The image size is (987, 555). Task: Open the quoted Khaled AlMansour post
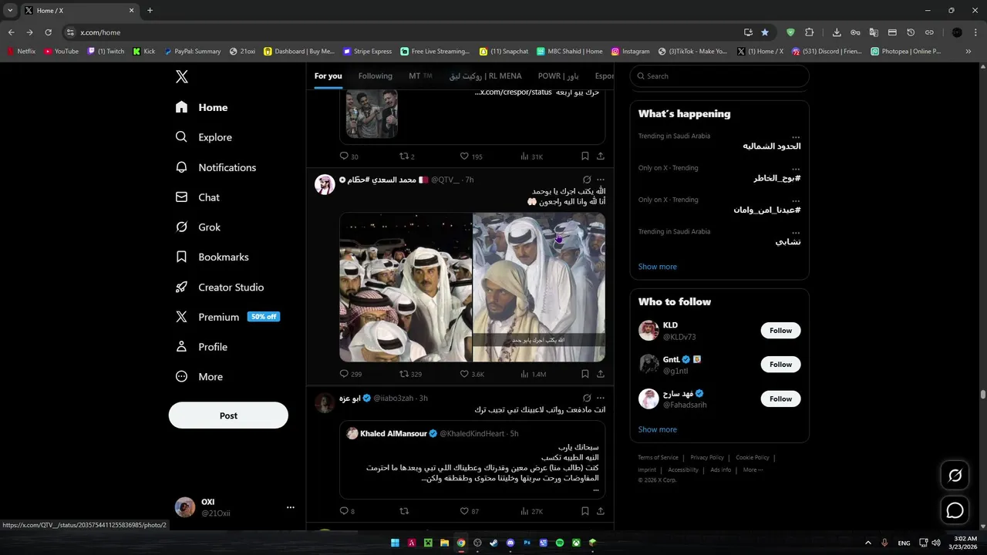(x=472, y=461)
